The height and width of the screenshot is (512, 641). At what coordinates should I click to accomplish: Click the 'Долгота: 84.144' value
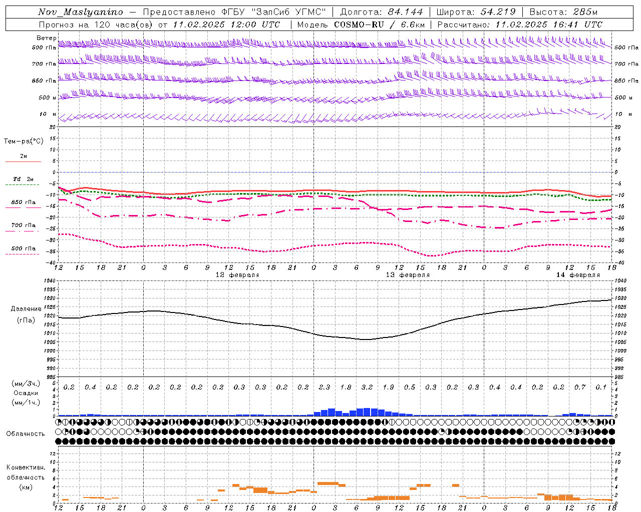tap(382, 12)
